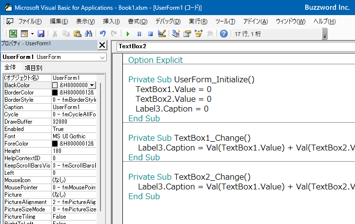355x224 pixels.
Task: Click the Label3.Caption = 0 code line
Action: click(172, 109)
